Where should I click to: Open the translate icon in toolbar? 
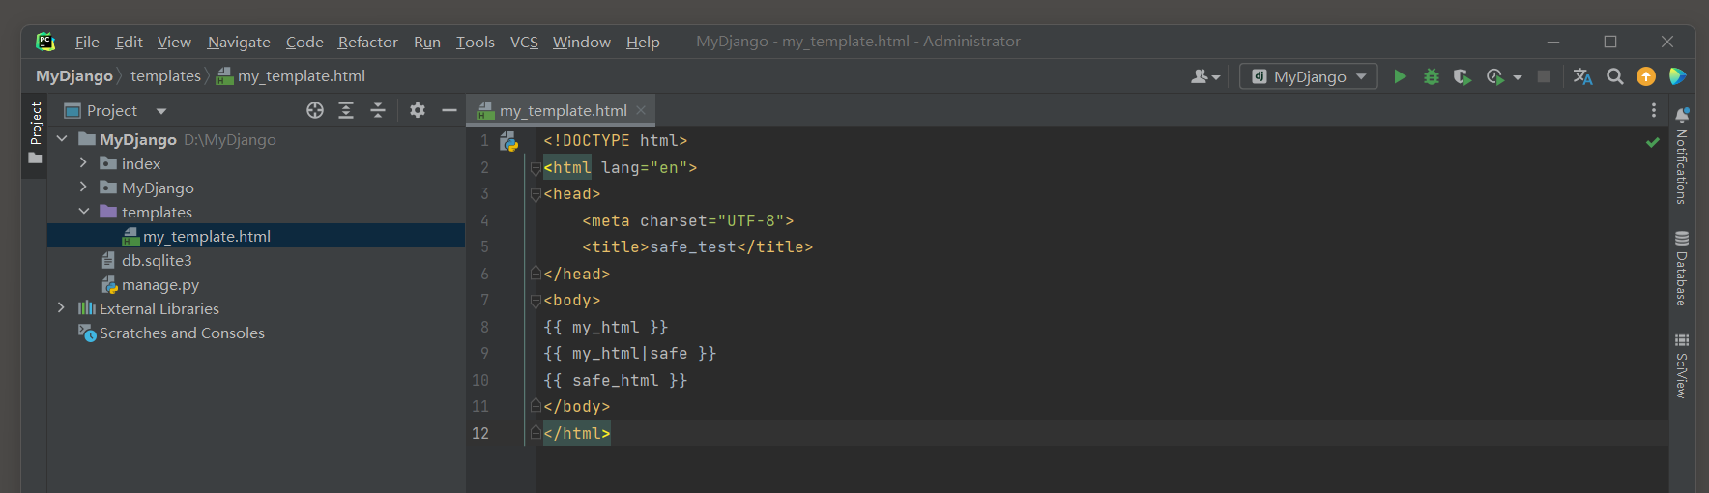point(1582,76)
